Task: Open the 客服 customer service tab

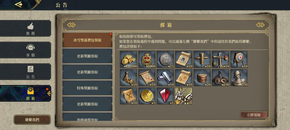Action: pyautogui.click(x=25, y=50)
